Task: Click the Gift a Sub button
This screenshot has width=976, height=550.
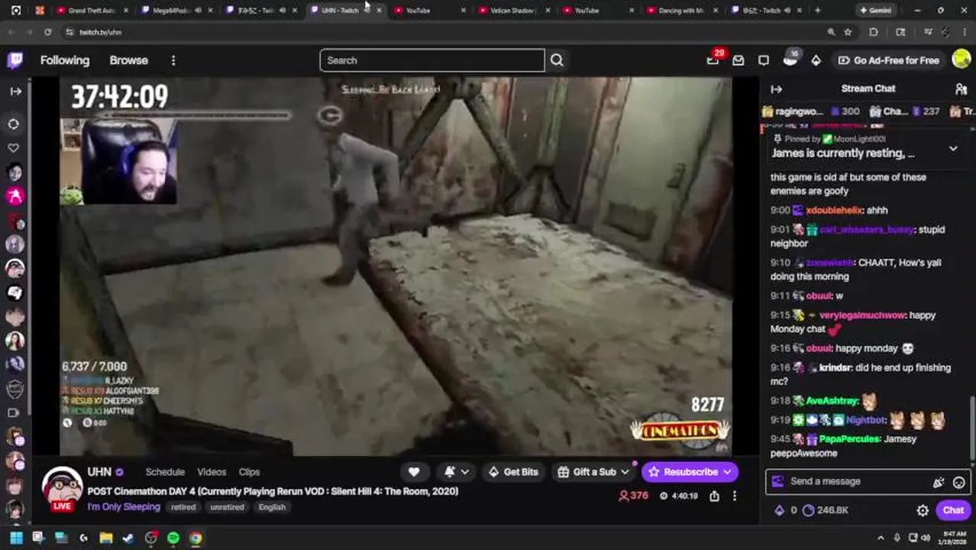Action: pyautogui.click(x=593, y=472)
